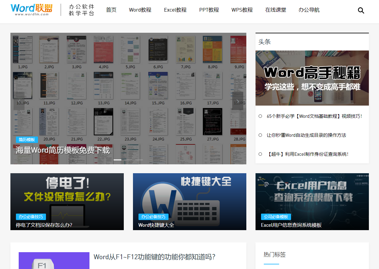Click resume thumbnail labeled 22.JPG

(x=104, y=122)
